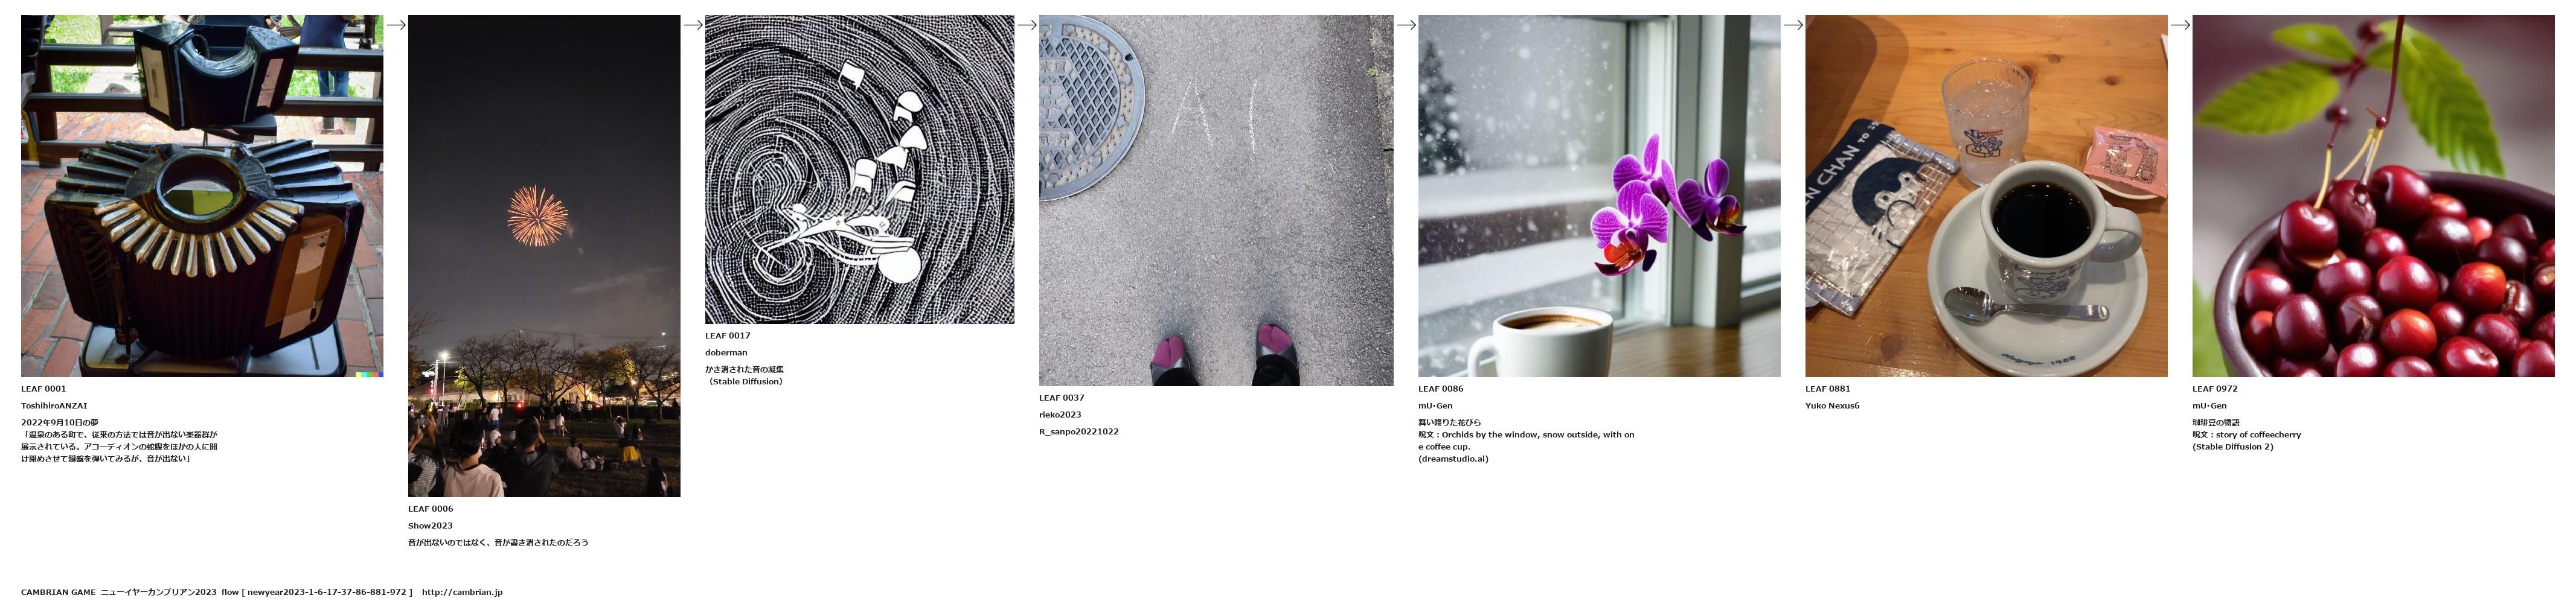Open the black-and-white swirl artwork

pyautogui.click(x=859, y=169)
